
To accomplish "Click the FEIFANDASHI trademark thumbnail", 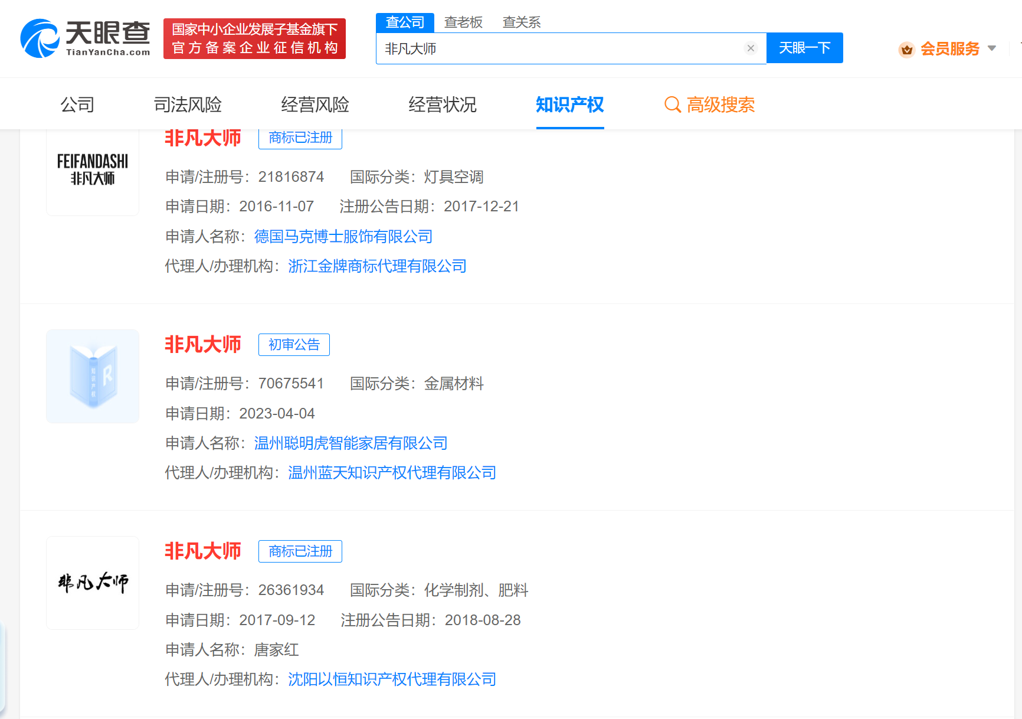I will pos(92,169).
